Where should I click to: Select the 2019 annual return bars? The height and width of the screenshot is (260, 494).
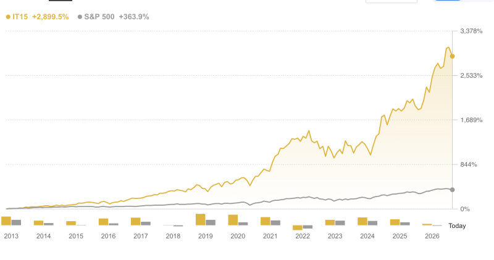coord(205,220)
